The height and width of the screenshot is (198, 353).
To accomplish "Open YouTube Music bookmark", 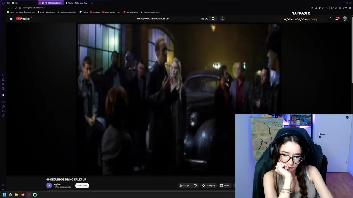I will [131, 12].
